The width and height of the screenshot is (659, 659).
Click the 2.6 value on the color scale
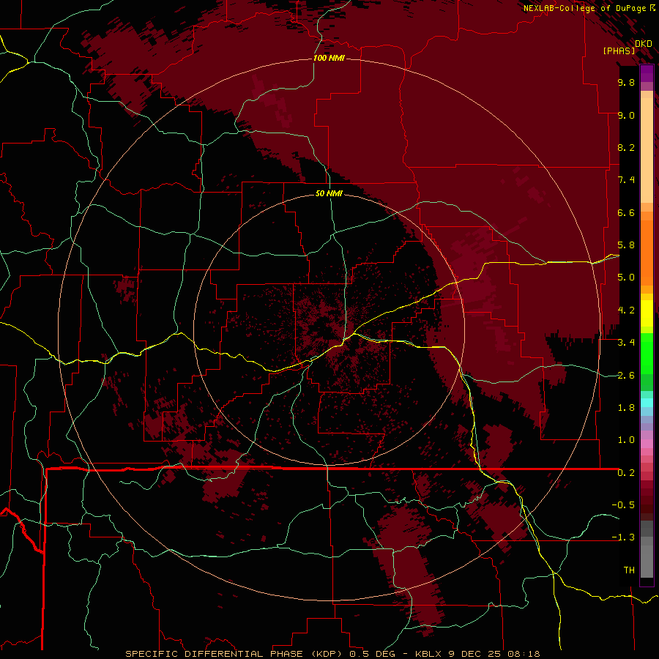[626, 376]
